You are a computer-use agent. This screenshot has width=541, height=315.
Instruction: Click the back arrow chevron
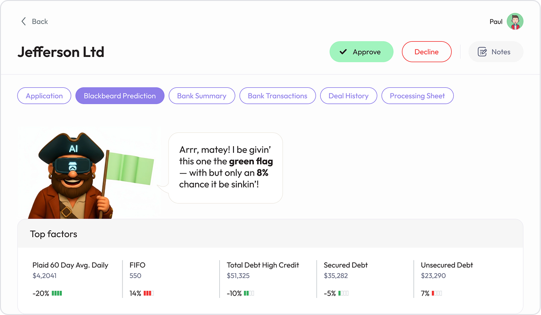coord(24,21)
